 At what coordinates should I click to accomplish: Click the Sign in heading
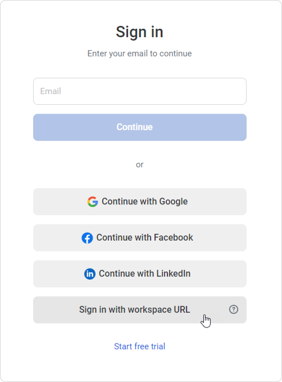(140, 32)
